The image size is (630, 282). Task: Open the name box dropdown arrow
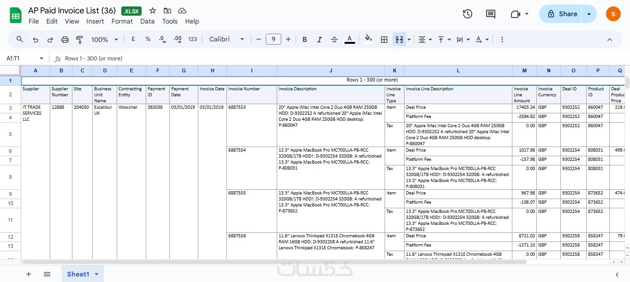coord(42,59)
